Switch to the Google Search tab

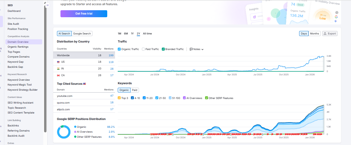tap(82, 34)
